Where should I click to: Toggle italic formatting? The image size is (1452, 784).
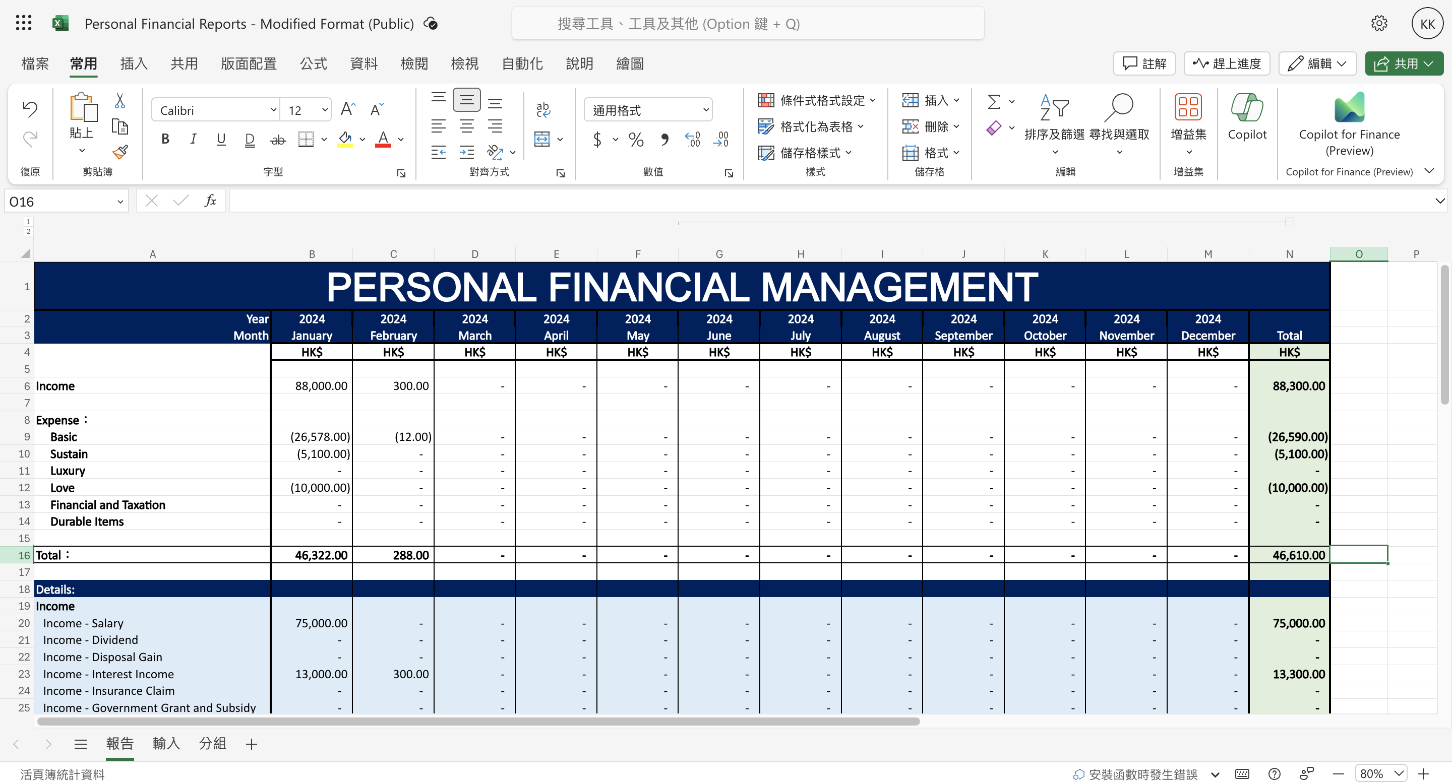pos(193,139)
